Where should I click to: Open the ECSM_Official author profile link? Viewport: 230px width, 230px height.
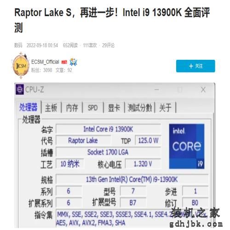45,62
